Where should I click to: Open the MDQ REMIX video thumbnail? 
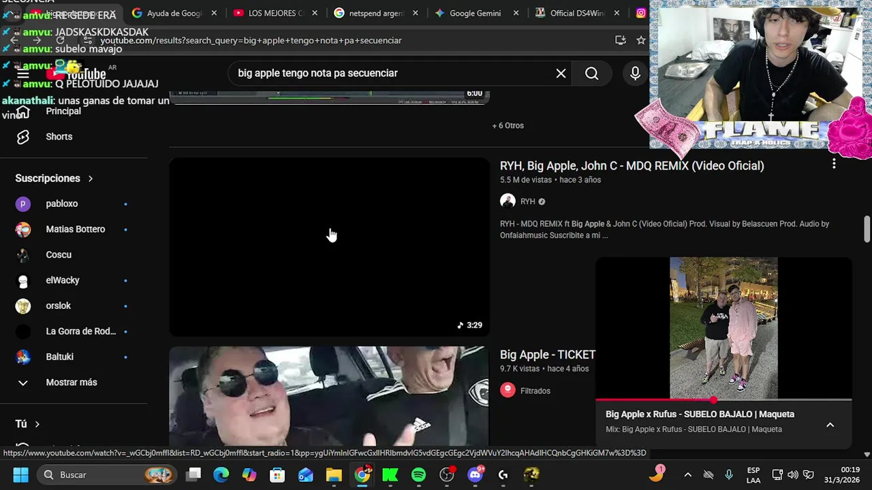pos(329,247)
